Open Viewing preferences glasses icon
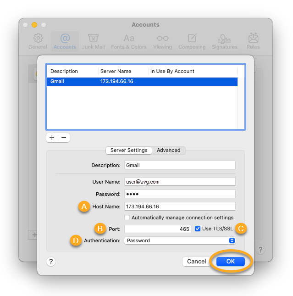This screenshot has width=293, height=296. coord(162,39)
